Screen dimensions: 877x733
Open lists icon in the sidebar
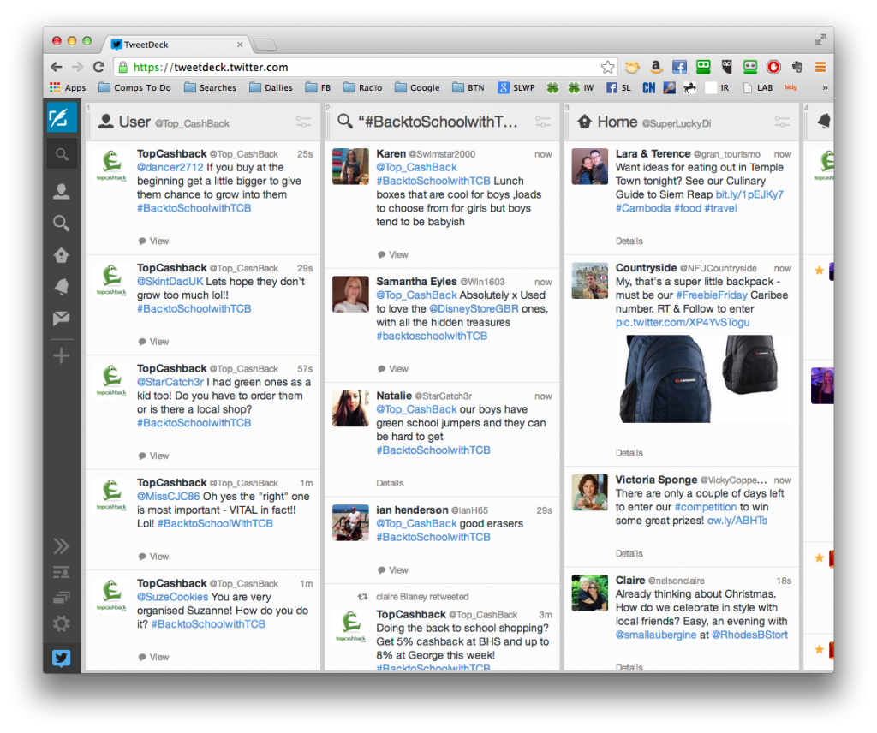61,572
